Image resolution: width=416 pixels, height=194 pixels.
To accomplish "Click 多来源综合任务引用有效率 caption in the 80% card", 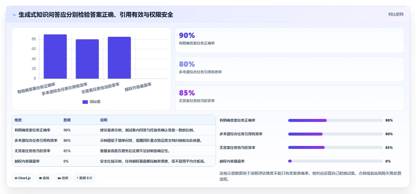I will pyautogui.click(x=200, y=72).
